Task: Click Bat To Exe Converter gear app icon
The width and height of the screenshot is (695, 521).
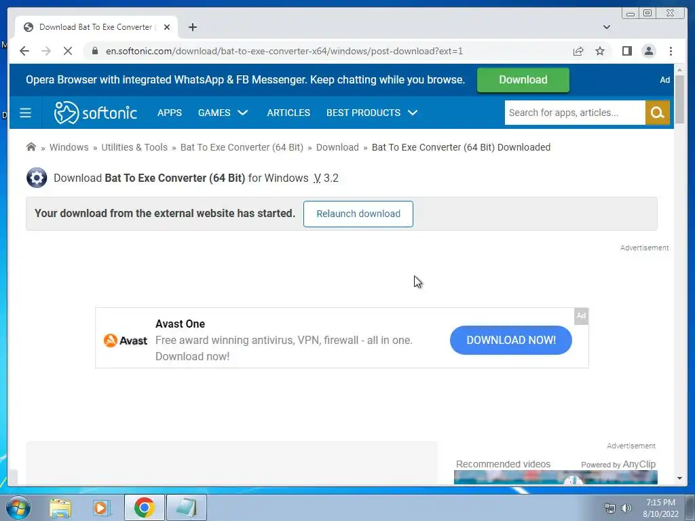Action: pyautogui.click(x=37, y=178)
